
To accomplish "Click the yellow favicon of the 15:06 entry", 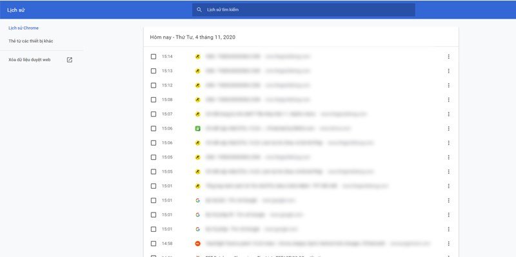I will pyautogui.click(x=197, y=143).
